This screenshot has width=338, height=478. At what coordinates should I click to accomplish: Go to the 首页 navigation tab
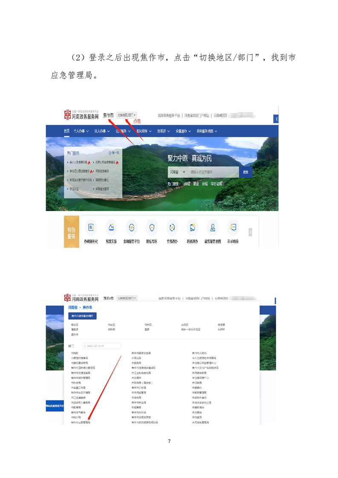click(x=66, y=131)
